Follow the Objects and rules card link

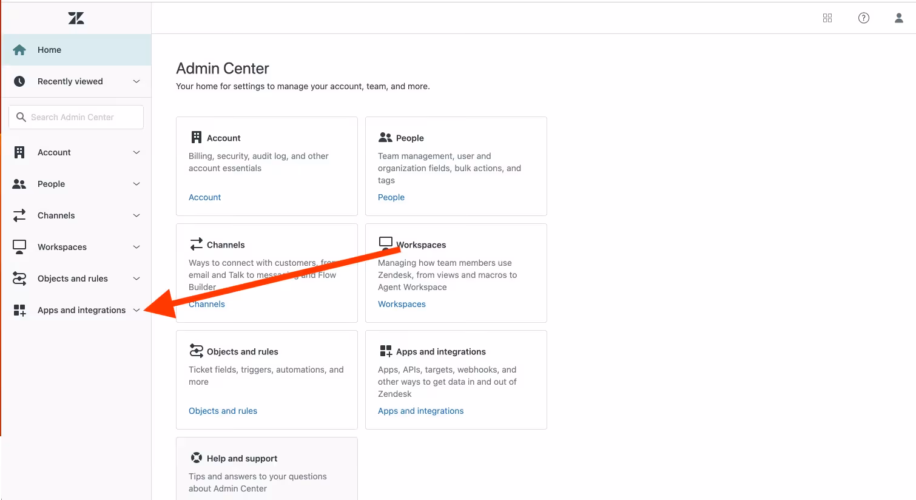pos(223,411)
